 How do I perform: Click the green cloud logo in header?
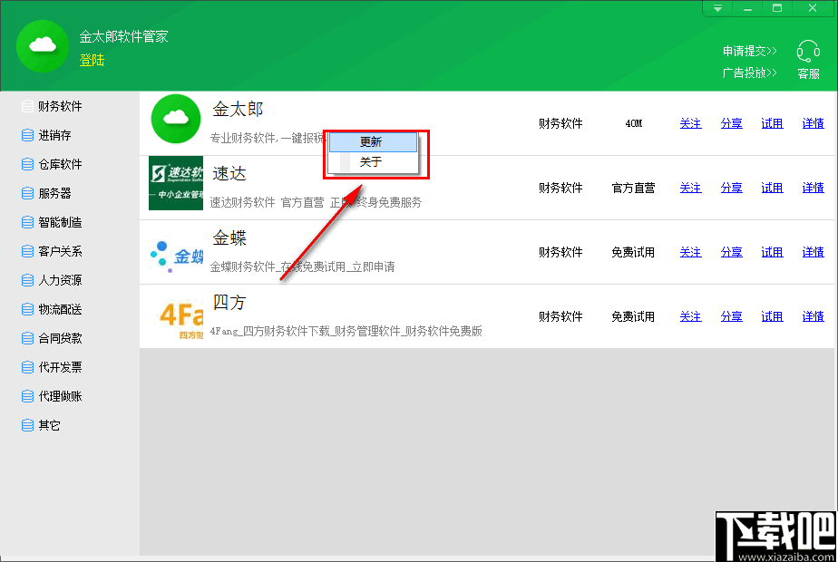tap(43, 46)
